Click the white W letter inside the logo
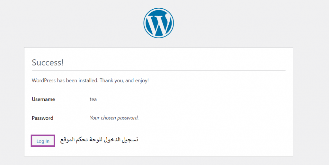329x165 pixels. click(158, 25)
